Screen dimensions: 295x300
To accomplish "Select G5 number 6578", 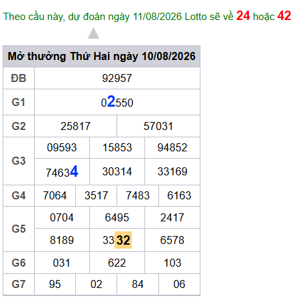I will [172, 240].
